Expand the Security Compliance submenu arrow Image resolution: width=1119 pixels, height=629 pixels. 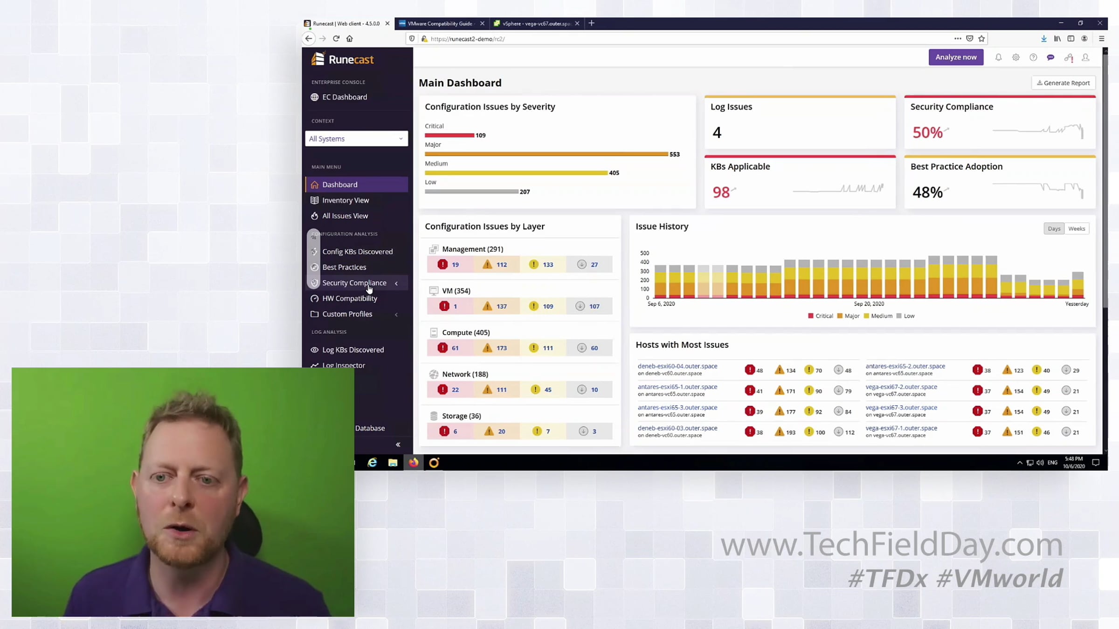pos(396,283)
